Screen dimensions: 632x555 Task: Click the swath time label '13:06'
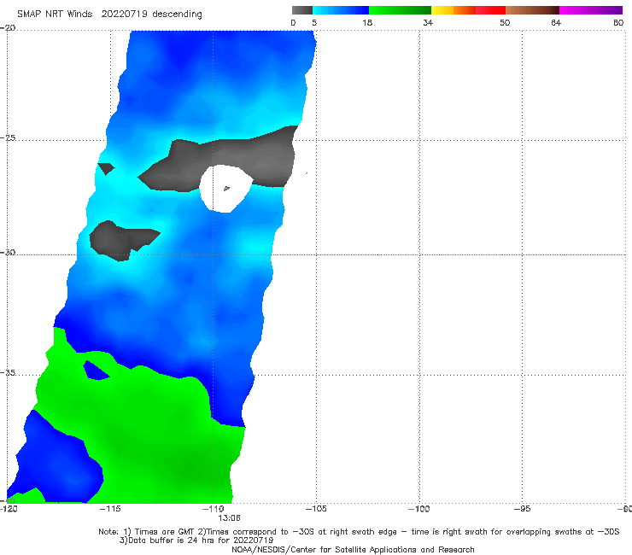230,518
